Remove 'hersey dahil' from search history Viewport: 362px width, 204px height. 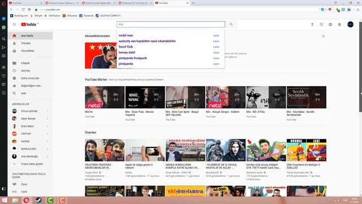(216, 53)
